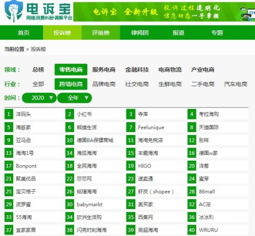
Task: Click 德国BA保镖商城 in the ranking
Action: 95,140
